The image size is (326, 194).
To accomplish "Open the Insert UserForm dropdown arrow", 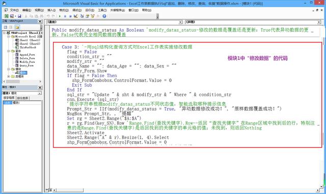I will (x=15, y=16).
